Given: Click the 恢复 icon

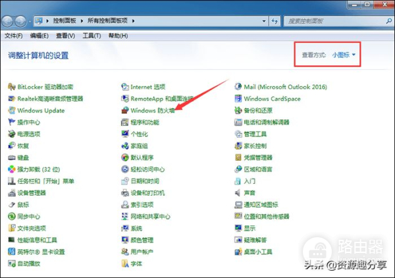Looking at the screenshot, I should pyautogui.click(x=12, y=146).
